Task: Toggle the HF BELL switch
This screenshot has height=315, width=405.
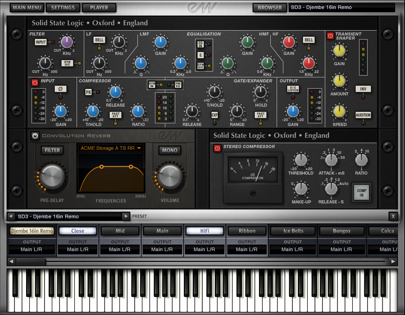Action: tap(309, 40)
